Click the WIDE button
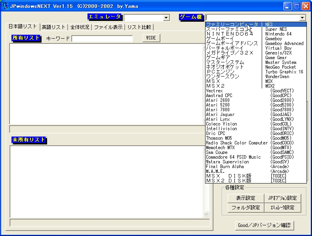312x236 pixels. pyautogui.click(x=151, y=38)
